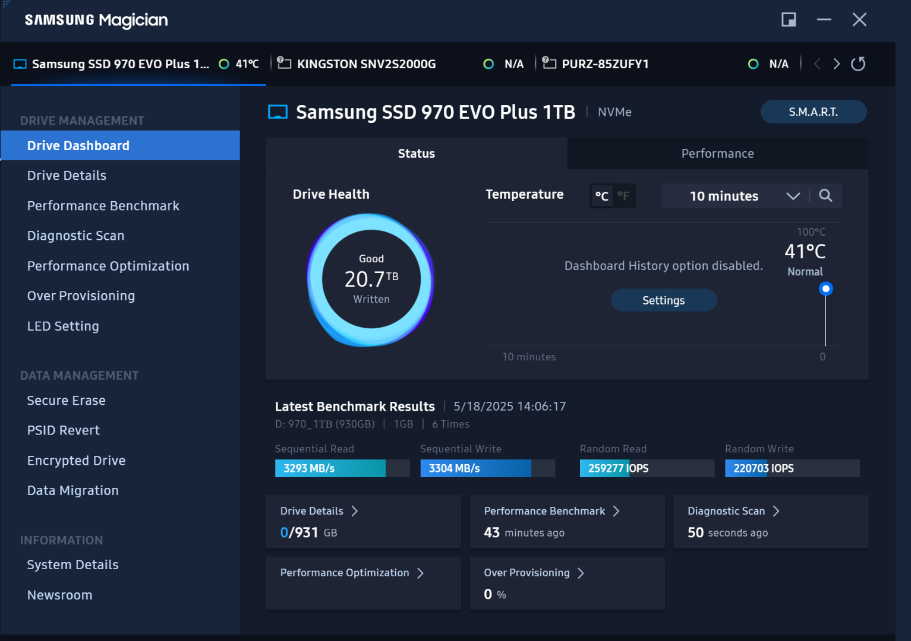Go to previous drive with left arrow
The height and width of the screenshot is (641, 911).
click(817, 64)
